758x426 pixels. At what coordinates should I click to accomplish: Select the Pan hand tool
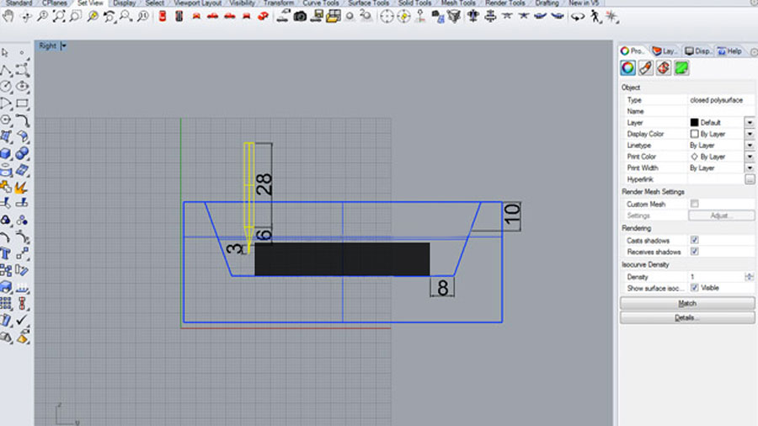pyautogui.click(x=8, y=17)
